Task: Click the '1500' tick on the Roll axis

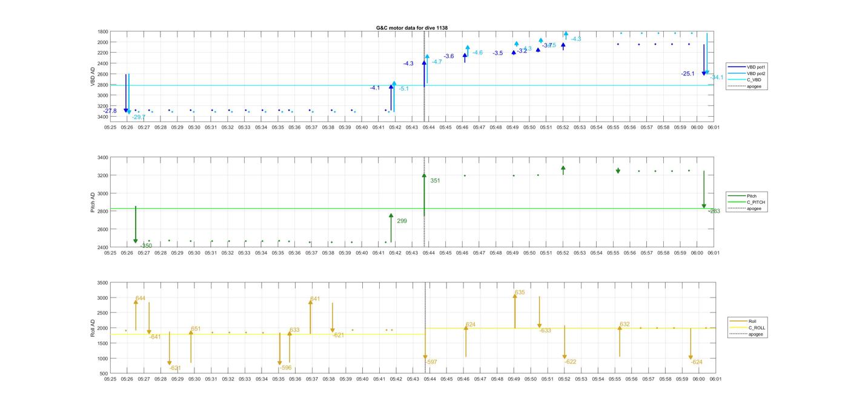Action: pos(102,343)
